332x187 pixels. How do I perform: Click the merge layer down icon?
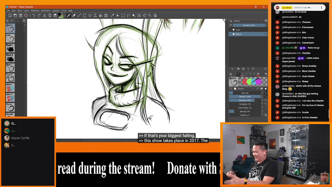pos(248,69)
